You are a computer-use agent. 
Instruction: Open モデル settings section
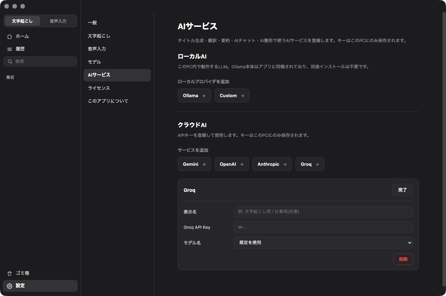117,62
